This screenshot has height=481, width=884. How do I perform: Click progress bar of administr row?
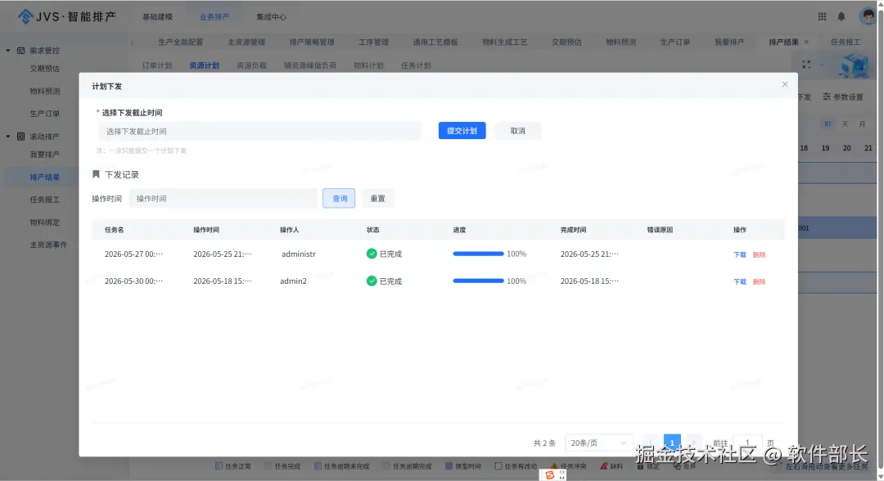[478, 254]
